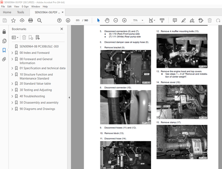This screenshot has height=169, width=222.
Task: Zoom in with plus button
Action: click(x=124, y=20)
